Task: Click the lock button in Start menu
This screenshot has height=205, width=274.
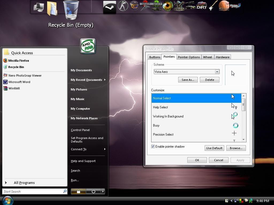Action: [78, 191]
